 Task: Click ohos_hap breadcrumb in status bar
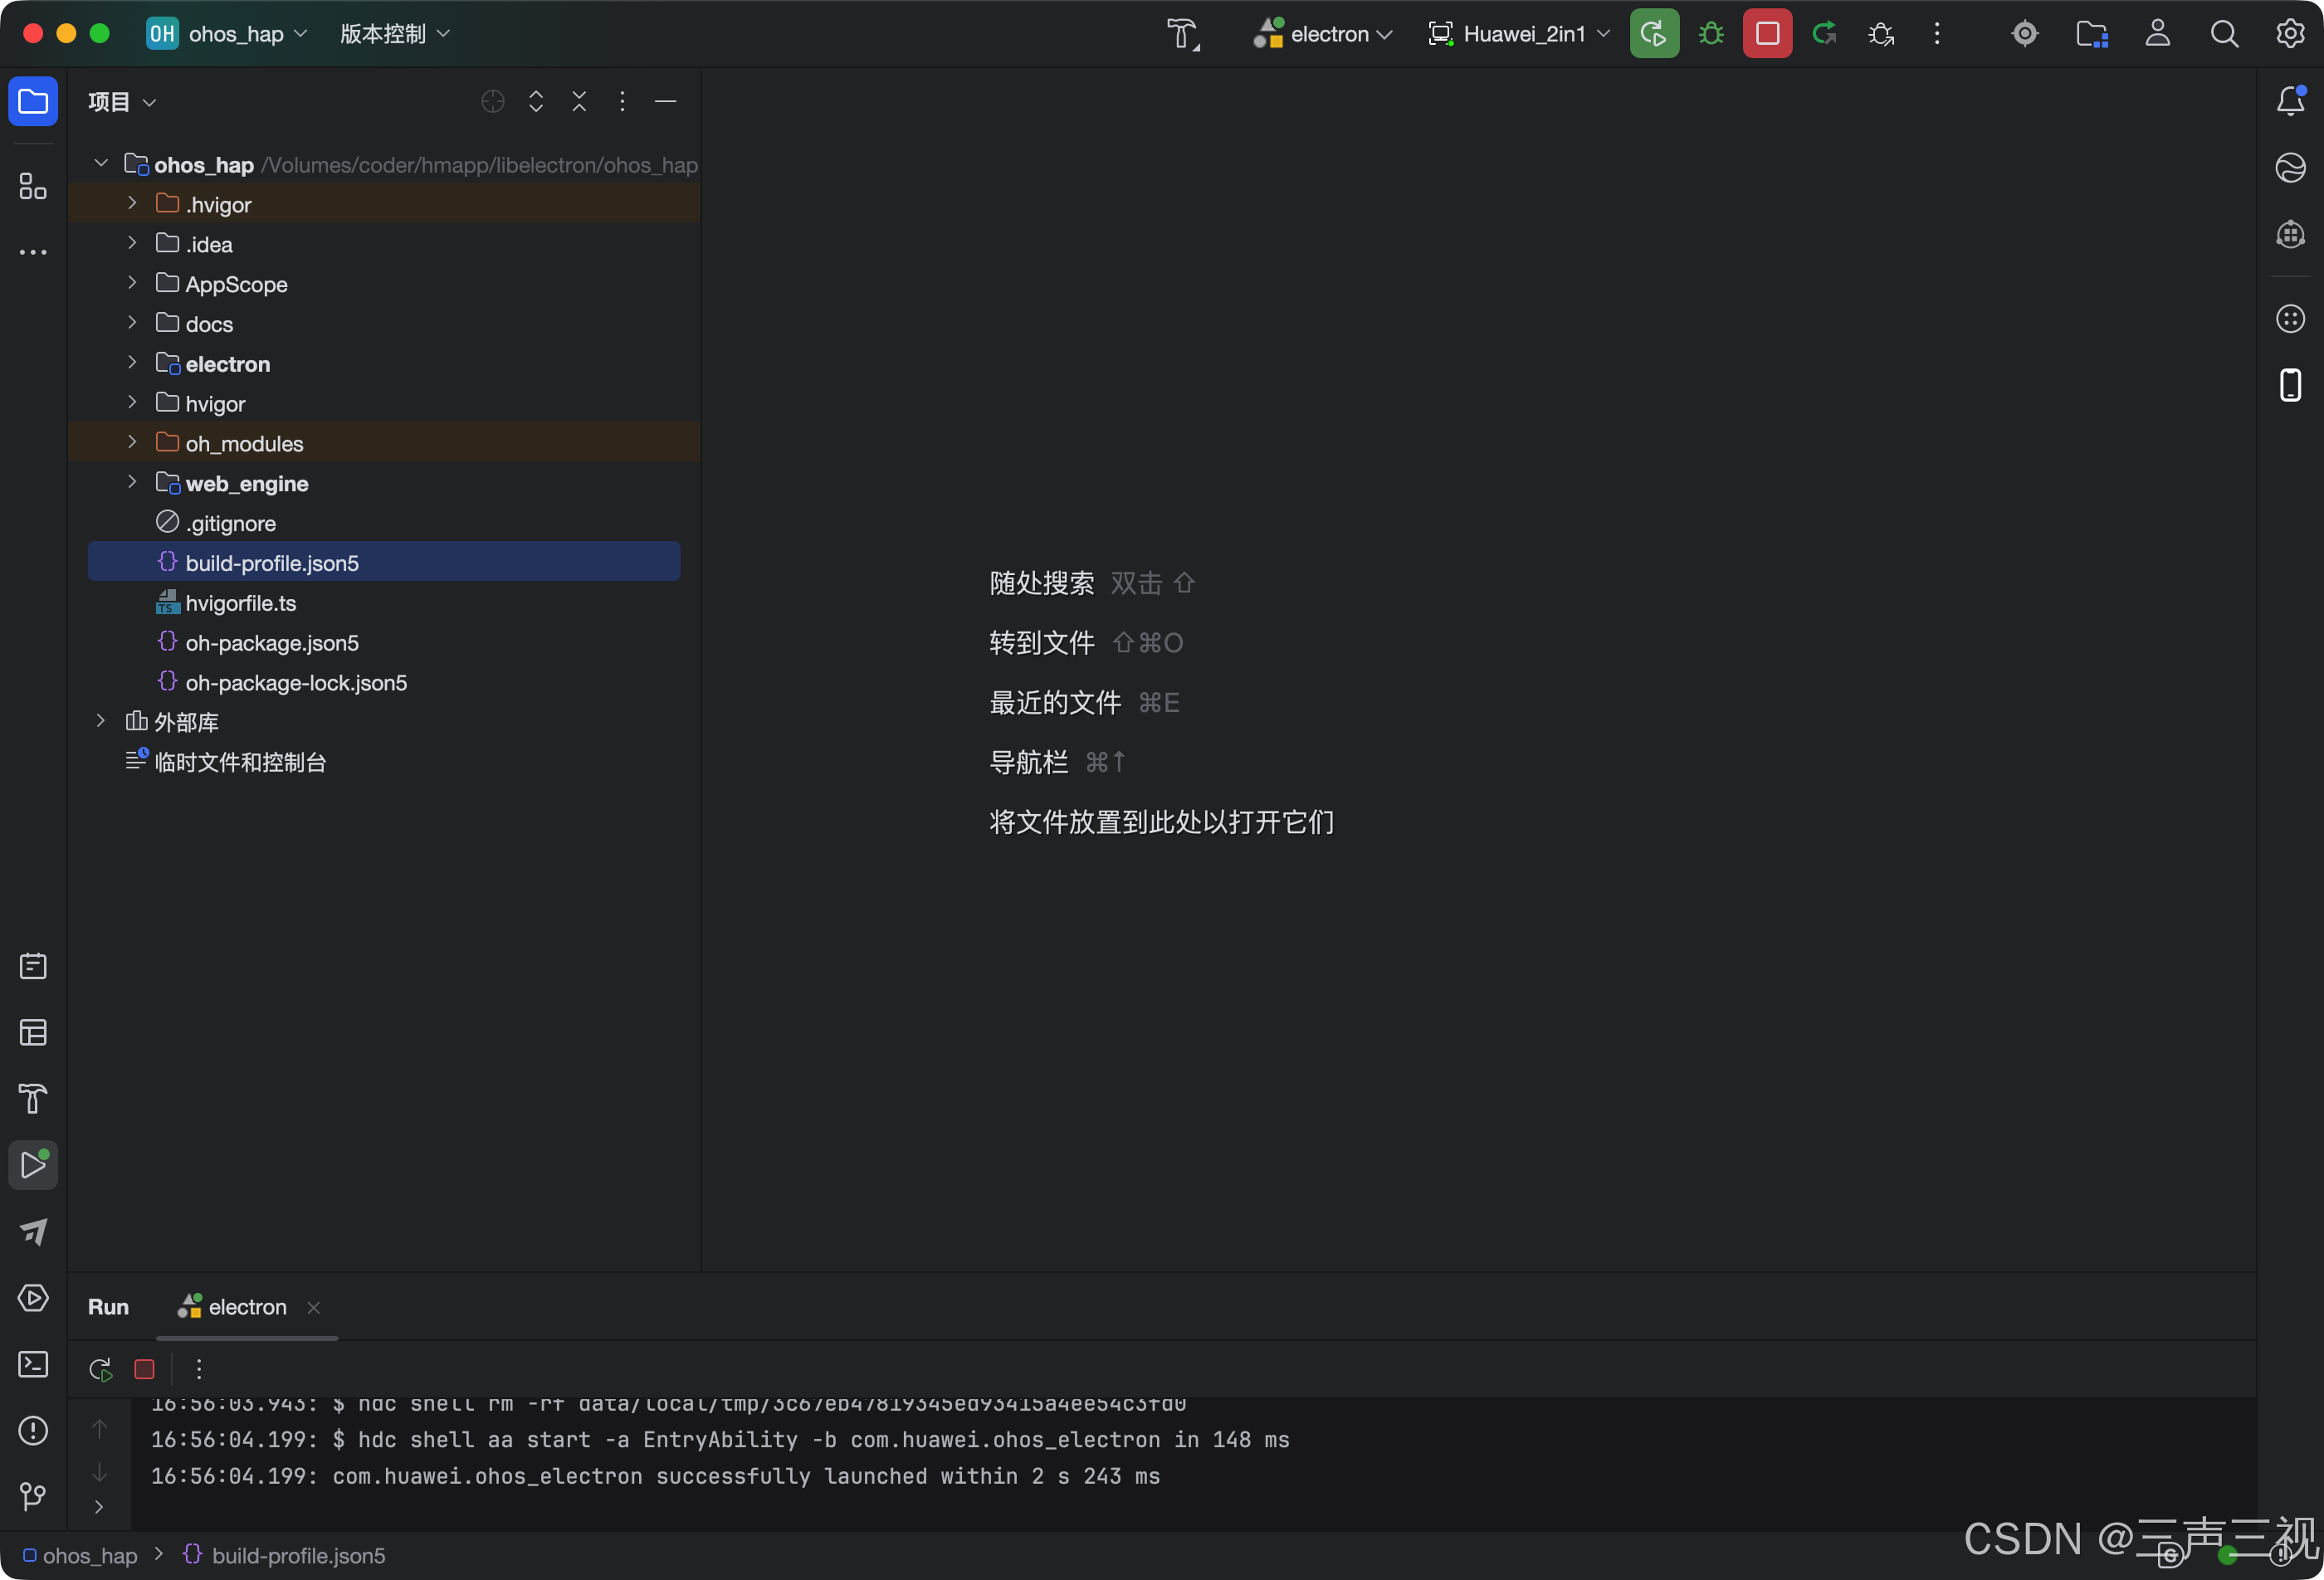coord(89,1555)
